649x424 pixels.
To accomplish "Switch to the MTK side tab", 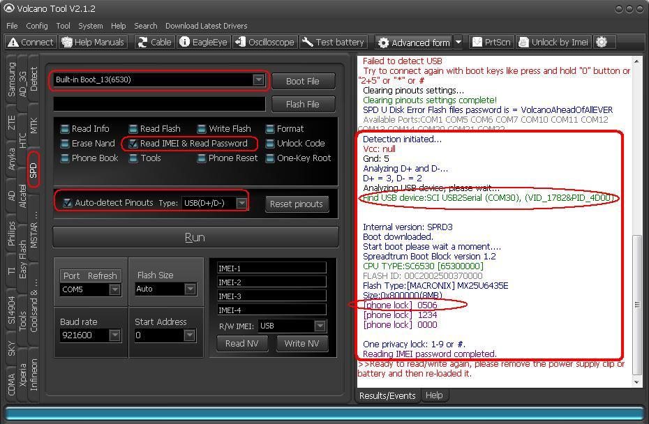I will (x=34, y=126).
